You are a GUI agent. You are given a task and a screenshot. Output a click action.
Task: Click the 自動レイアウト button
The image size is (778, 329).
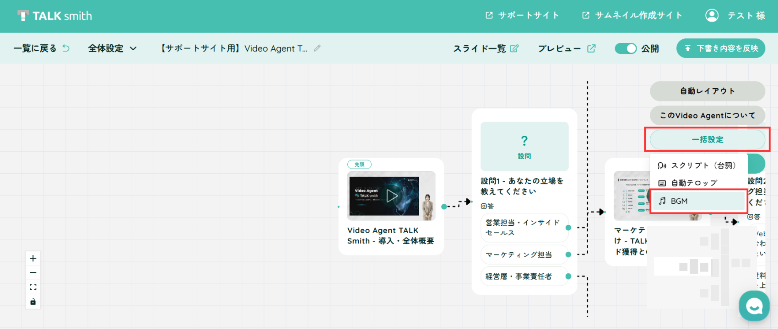[708, 91]
